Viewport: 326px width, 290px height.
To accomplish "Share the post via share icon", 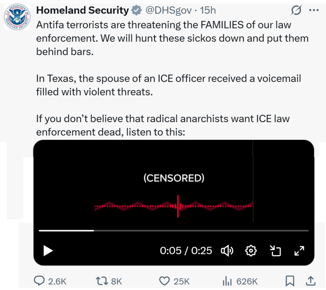I will tap(310, 281).
